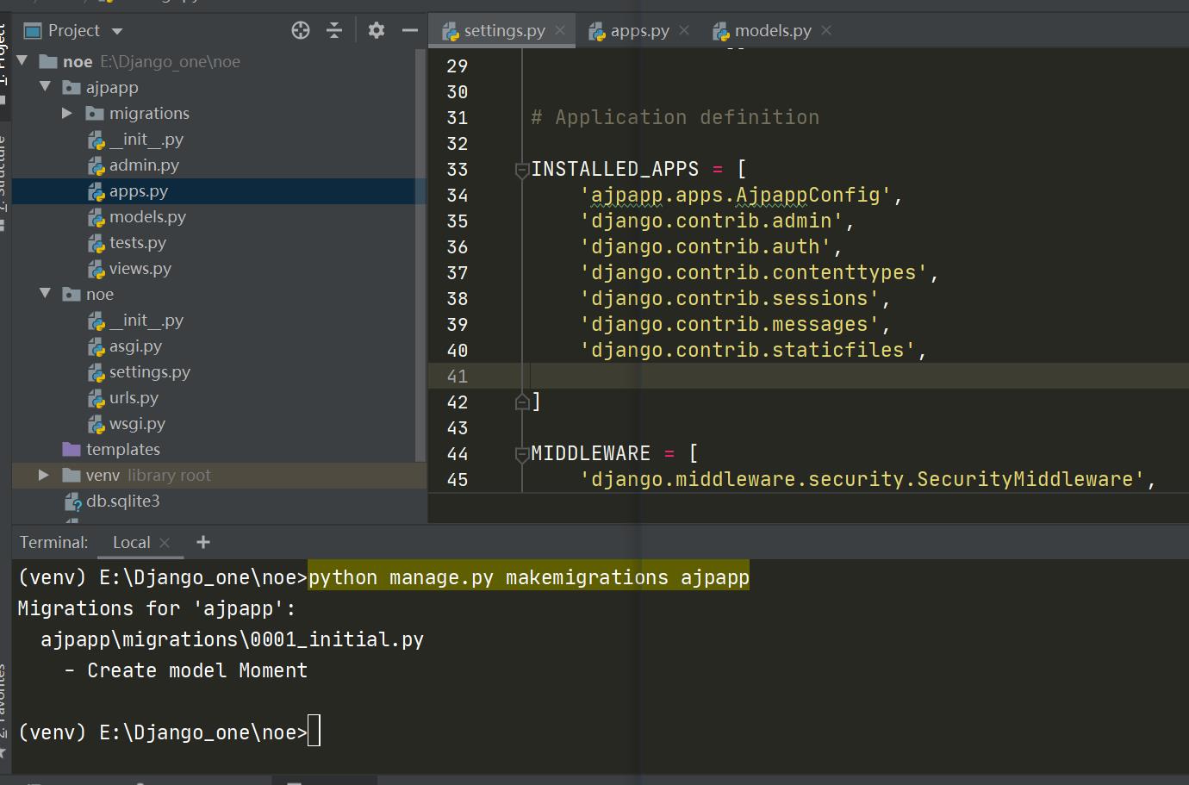Click the 0001_initial.py path in terminal
1189x785 pixels.
point(232,639)
